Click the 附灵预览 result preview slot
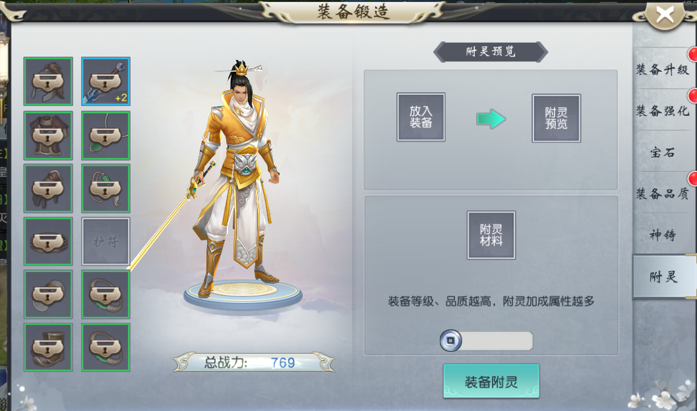Image resolution: width=697 pixels, height=411 pixels. (556, 118)
